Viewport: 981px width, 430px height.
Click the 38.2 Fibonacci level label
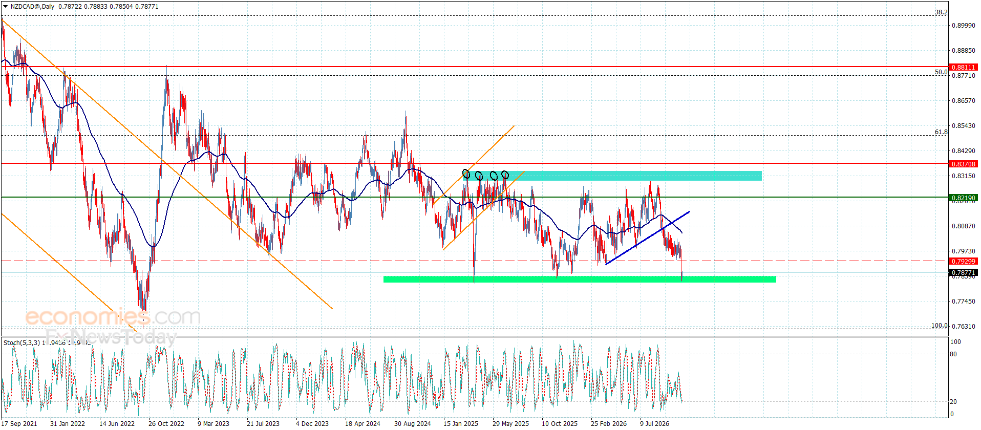pos(941,12)
